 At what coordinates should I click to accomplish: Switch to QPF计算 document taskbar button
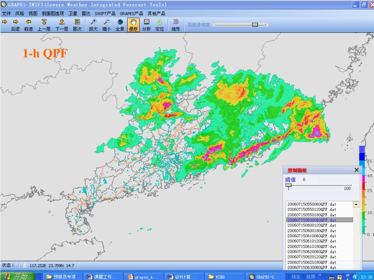point(185,277)
